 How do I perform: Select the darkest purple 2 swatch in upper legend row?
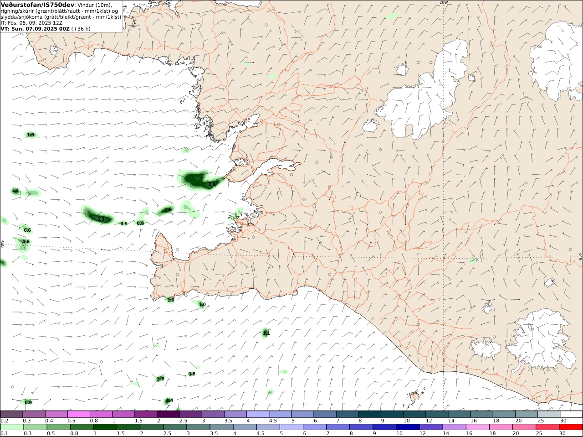pos(168,414)
